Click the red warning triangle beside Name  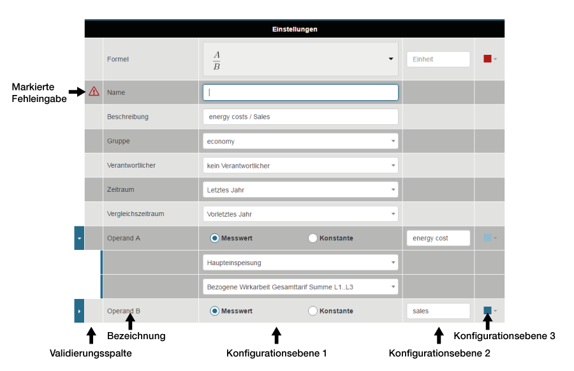click(x=94, y=92)
